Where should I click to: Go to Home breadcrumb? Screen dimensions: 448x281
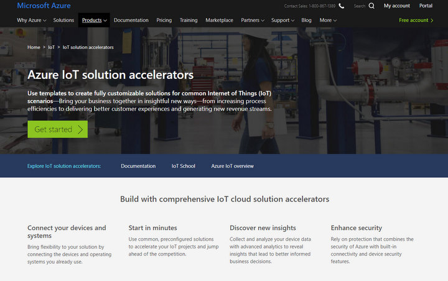tap(34, 47)
